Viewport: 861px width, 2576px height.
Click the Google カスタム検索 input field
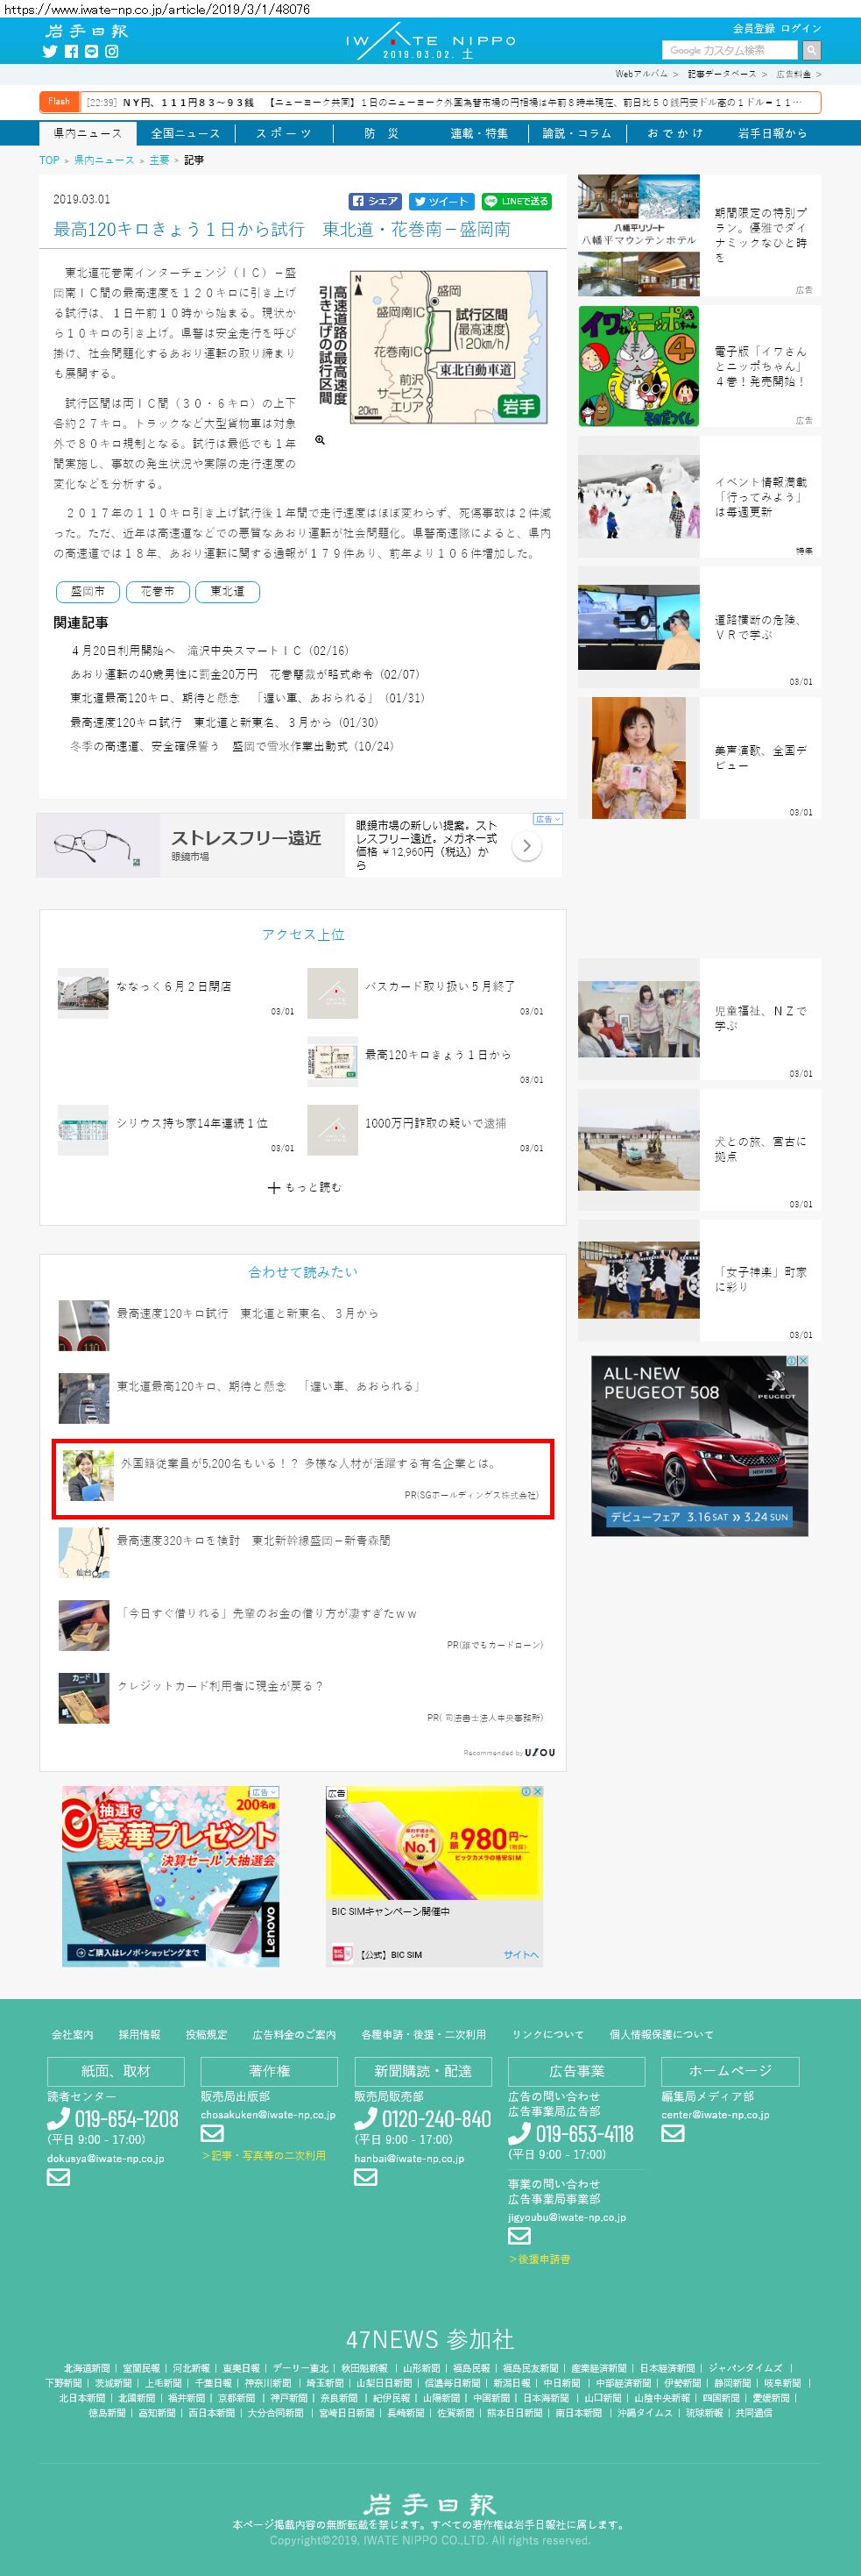(x=729, y=50)
